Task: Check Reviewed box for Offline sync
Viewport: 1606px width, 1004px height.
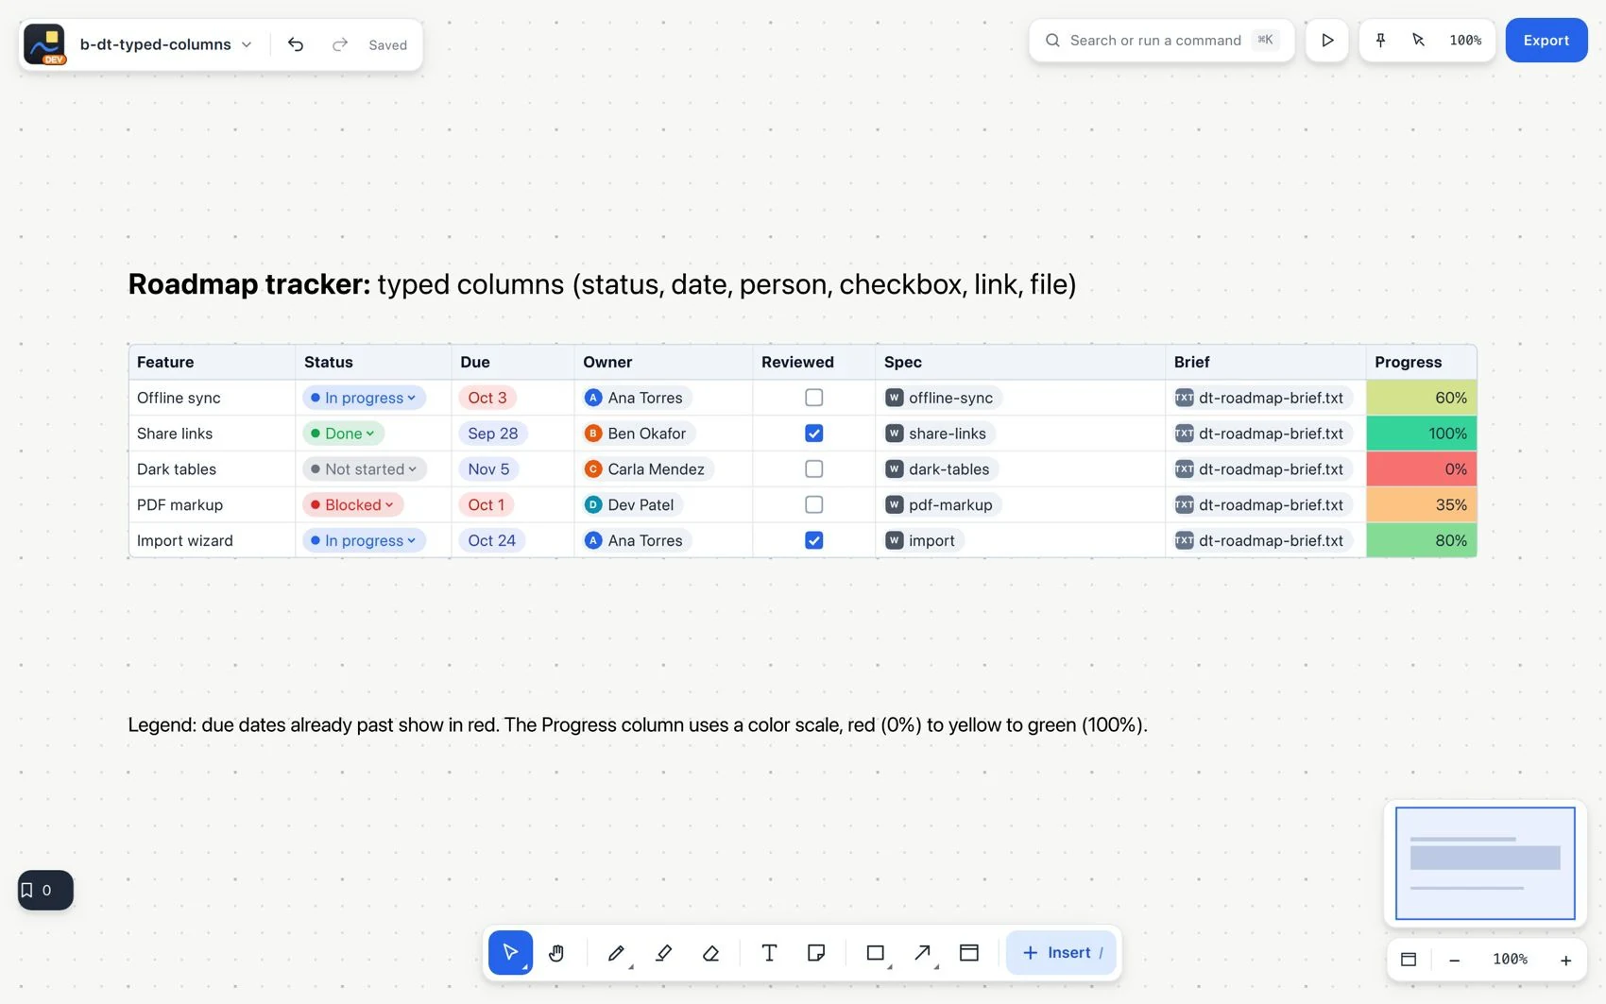Action: pyautogui.click(x=813, y=398)
